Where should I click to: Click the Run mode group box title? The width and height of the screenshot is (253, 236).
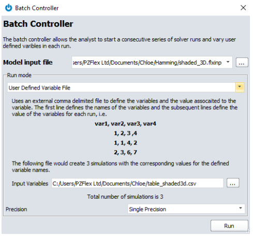tap(19, 75)
